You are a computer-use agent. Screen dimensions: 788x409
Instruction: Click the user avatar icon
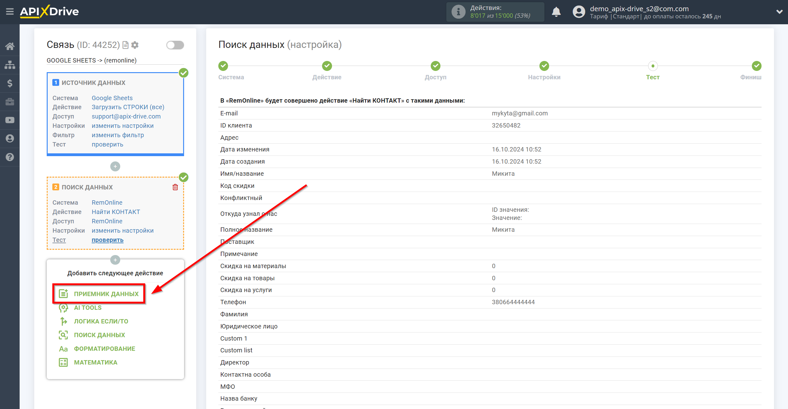click(x=579, y=12)
